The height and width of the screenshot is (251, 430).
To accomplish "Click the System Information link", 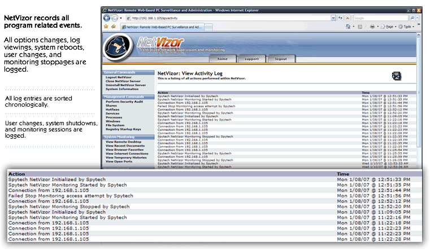I will [122, 89].
